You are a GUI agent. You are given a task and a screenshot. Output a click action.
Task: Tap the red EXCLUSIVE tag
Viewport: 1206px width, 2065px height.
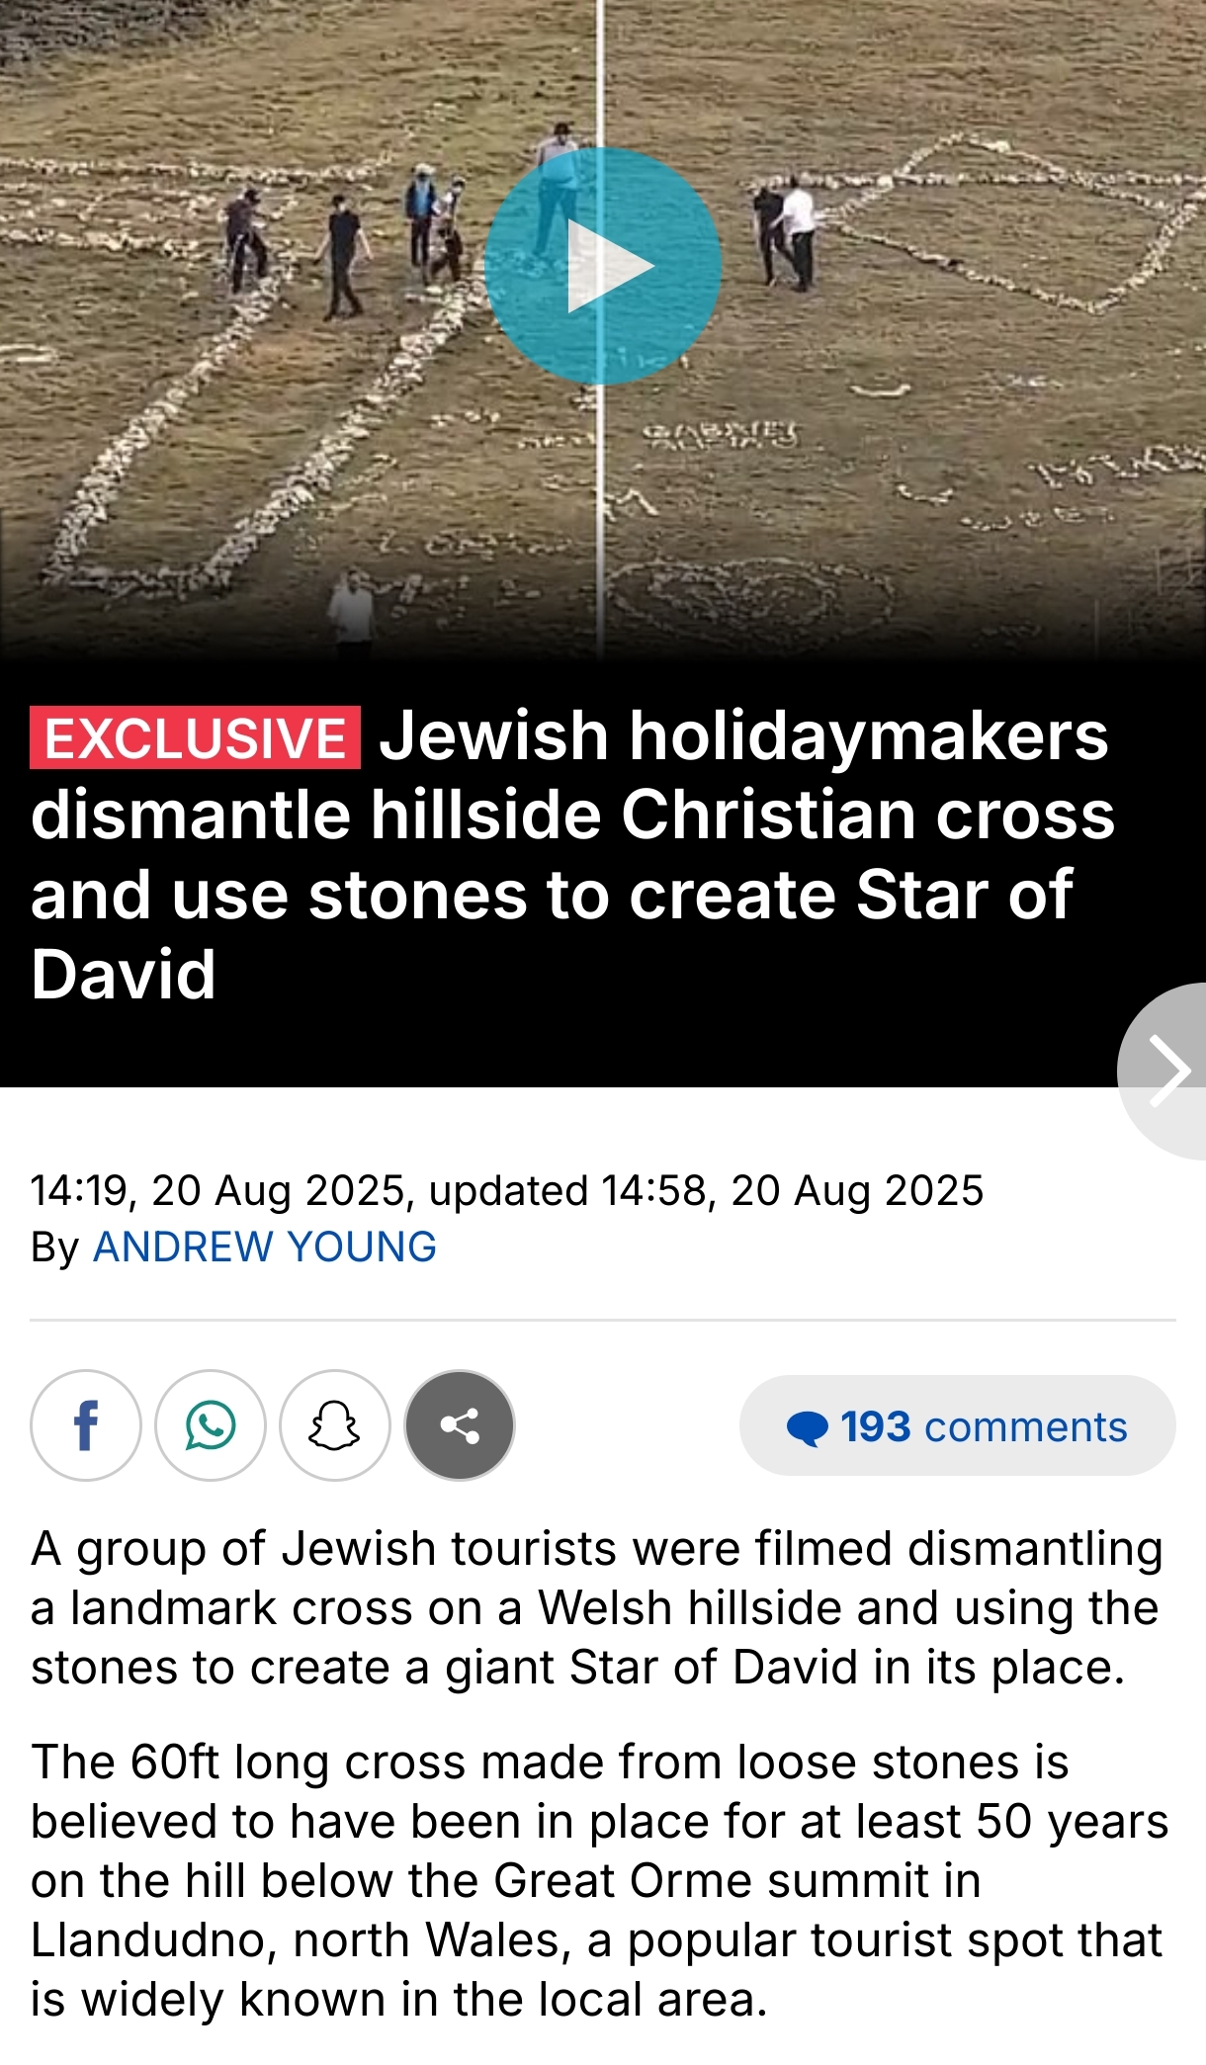point(195,737)
